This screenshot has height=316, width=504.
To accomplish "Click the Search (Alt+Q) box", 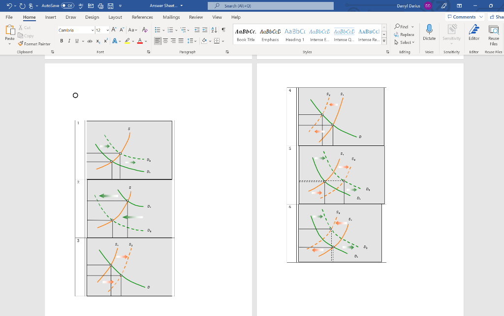I will (271, 6).
